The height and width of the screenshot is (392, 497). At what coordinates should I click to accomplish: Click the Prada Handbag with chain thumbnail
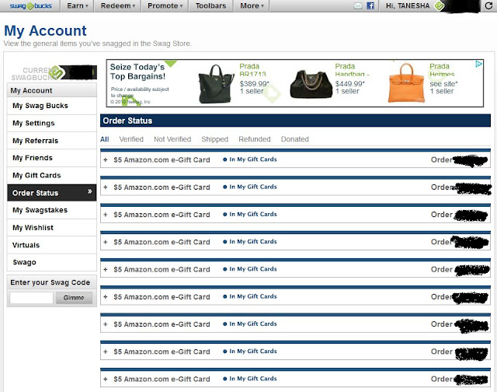coord(311,84)
